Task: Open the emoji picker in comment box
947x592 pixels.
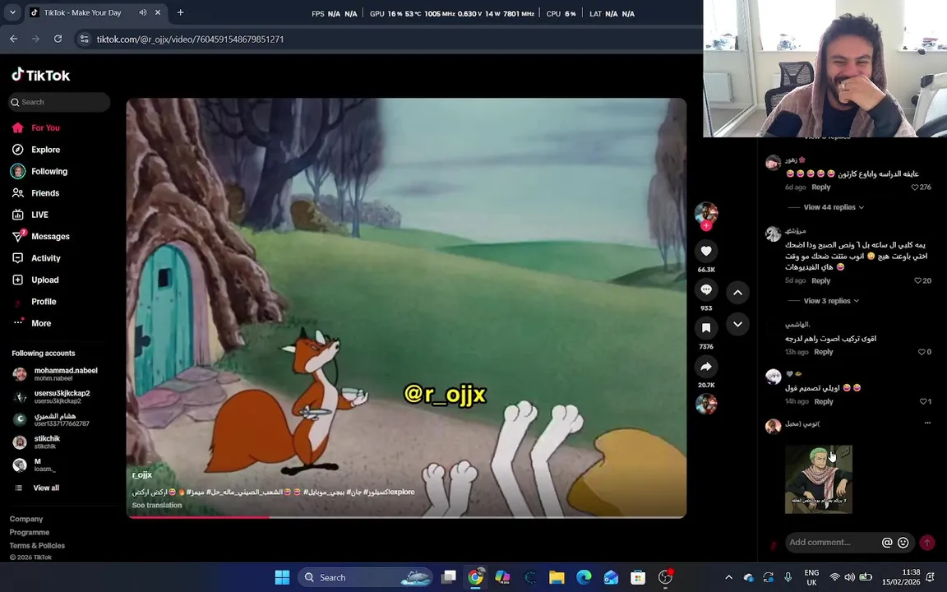Action: coord(903,543)
